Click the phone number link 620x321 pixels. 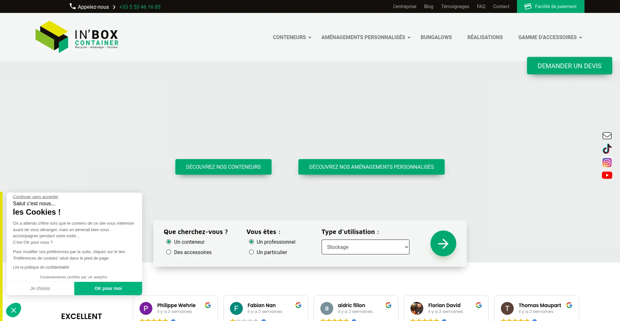coord(140,7)
